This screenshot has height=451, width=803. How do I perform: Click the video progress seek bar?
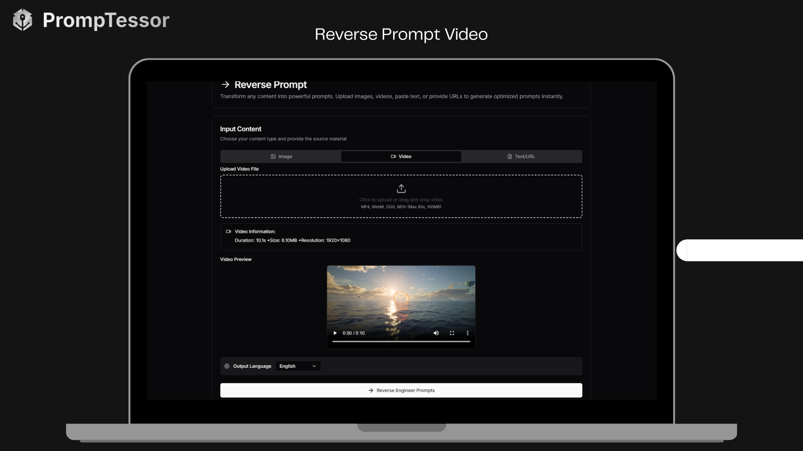coord(401,341)
